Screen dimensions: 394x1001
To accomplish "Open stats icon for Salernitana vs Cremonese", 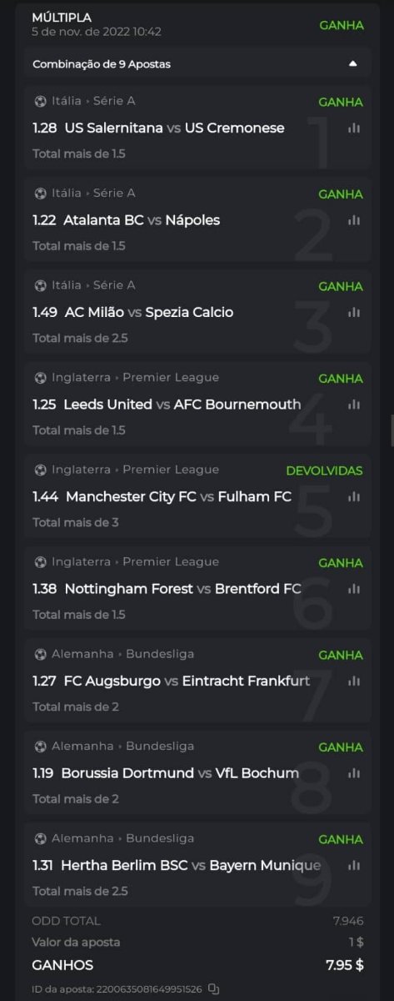I will pos(354,128).
